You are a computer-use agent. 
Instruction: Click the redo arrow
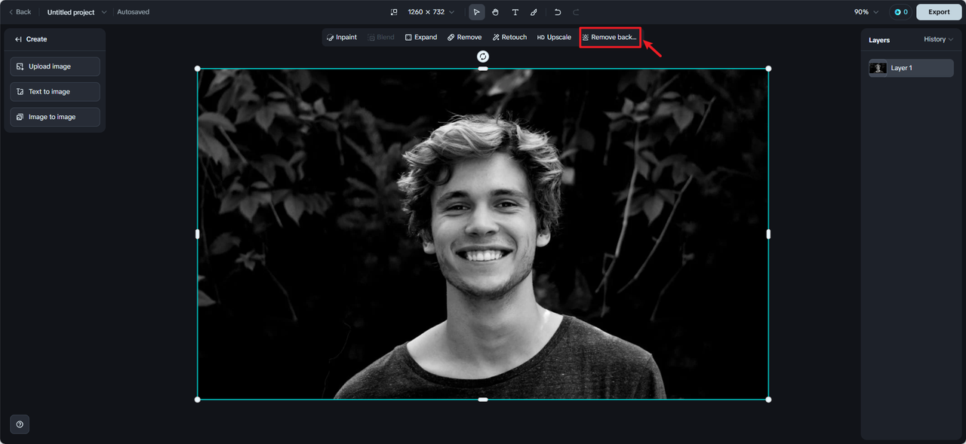click(577, 12)
